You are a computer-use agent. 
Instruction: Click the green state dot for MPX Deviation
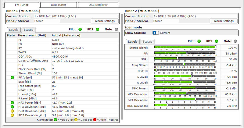pos(12,107)
